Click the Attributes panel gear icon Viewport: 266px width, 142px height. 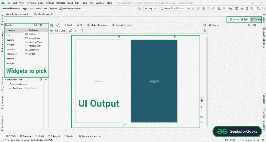pyautogui.click(x=255, y=25)
